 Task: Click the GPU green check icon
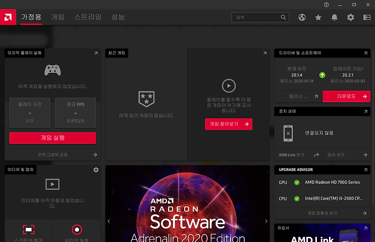[297, 183]
